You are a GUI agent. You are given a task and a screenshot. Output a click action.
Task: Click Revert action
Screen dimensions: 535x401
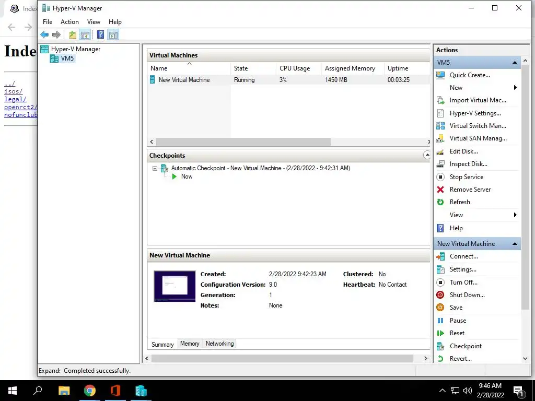[461, 358]
